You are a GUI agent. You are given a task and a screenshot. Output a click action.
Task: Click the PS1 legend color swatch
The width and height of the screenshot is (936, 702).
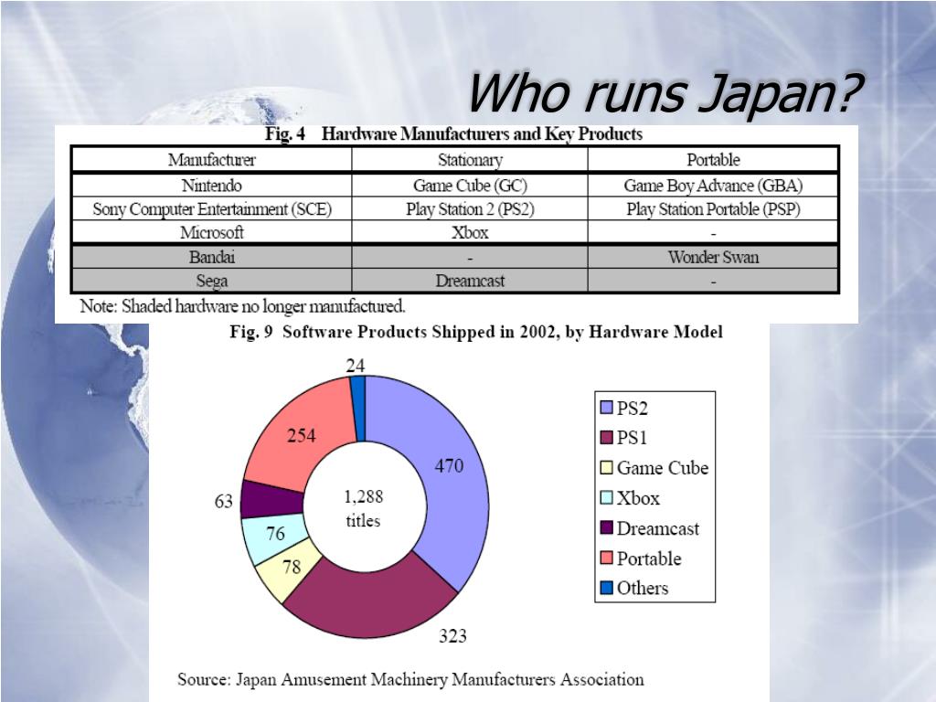[607, 438]
